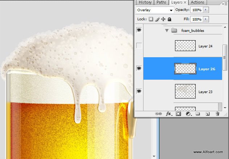Screen dimensions: 229x159
Task: Select Layer 26 thumbnail
Action: [185, 68]
